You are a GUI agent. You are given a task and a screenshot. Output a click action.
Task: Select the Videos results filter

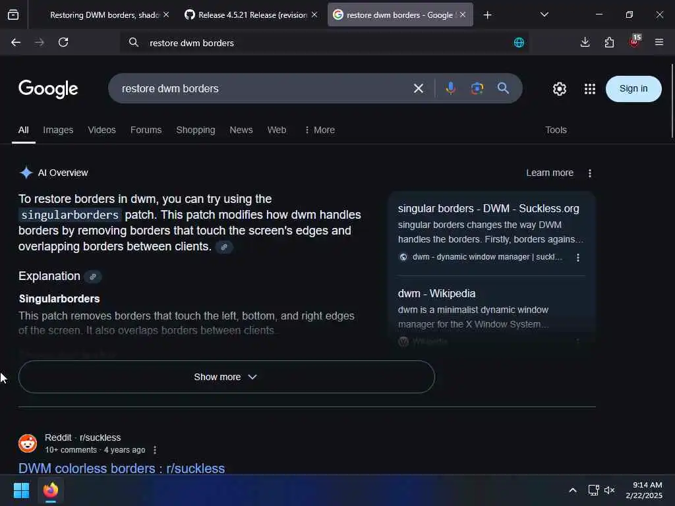click(x=102, y=130)
